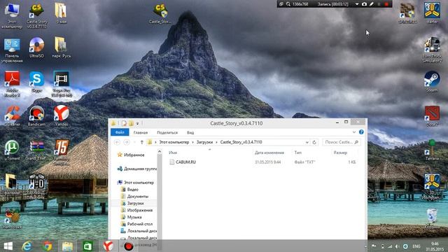Expand the Explorer ribbon with the chevron
448x252 pixels.
tap(354, 132)
